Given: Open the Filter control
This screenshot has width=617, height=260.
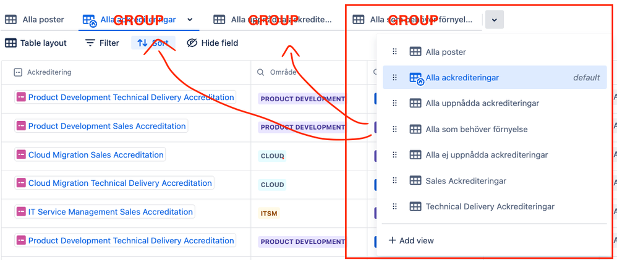Looking at the screenshot, I should pos(102,43).
